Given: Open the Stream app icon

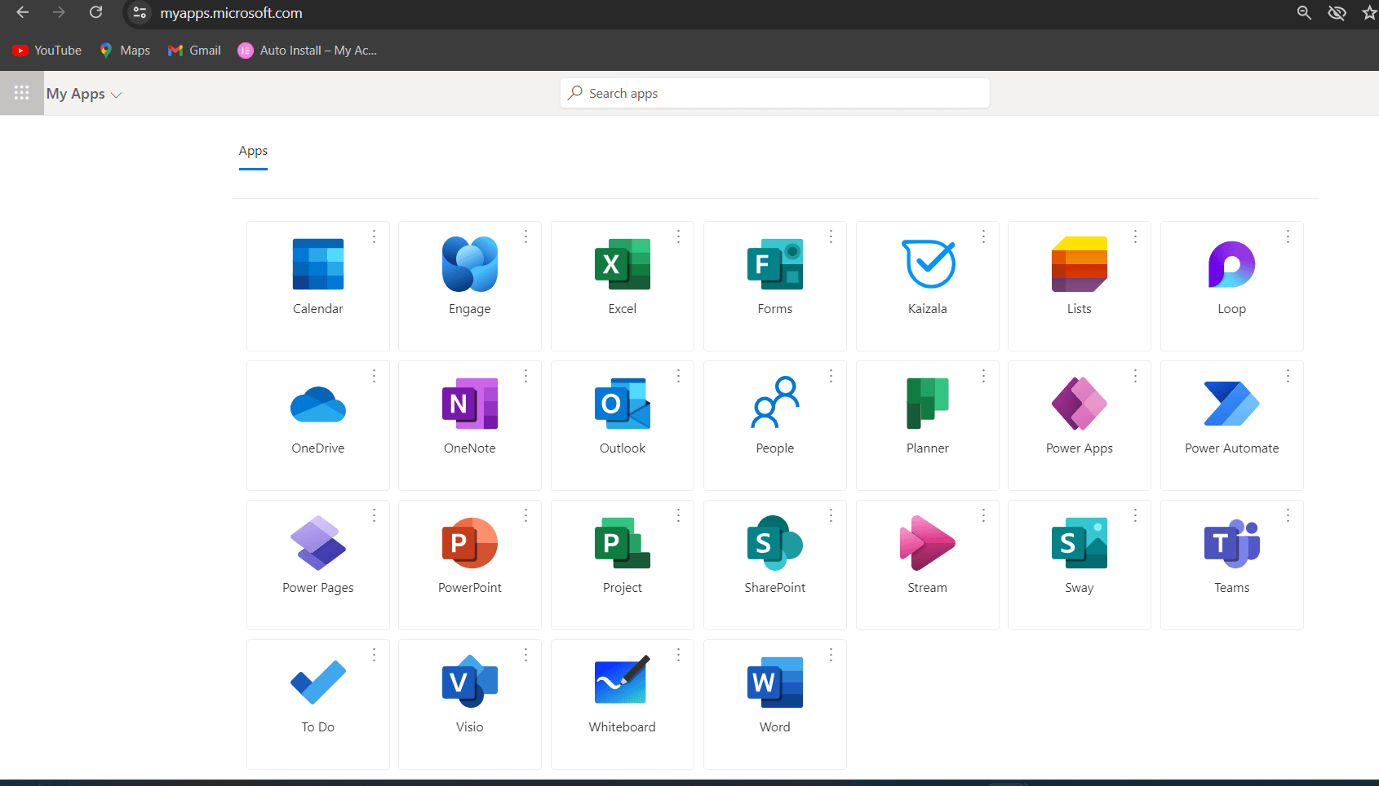Looking at the screenshot, I should [928, 543].
